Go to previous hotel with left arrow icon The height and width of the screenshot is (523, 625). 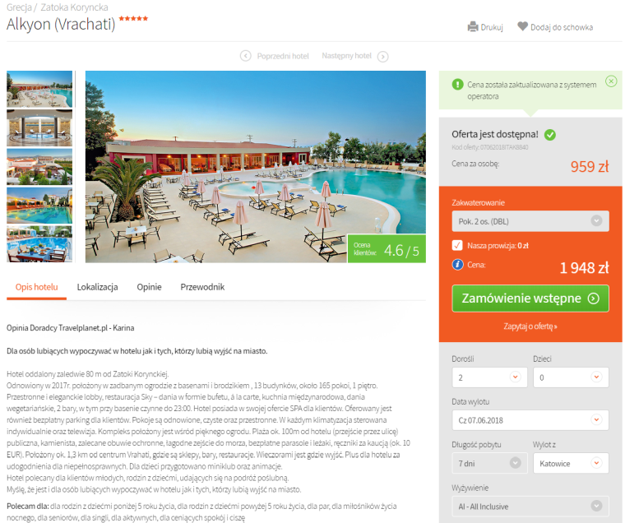point(246,56)
